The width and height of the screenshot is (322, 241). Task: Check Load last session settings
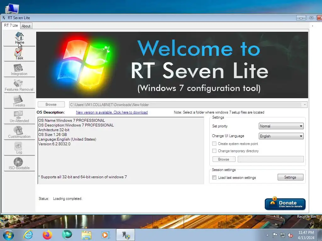214,178
